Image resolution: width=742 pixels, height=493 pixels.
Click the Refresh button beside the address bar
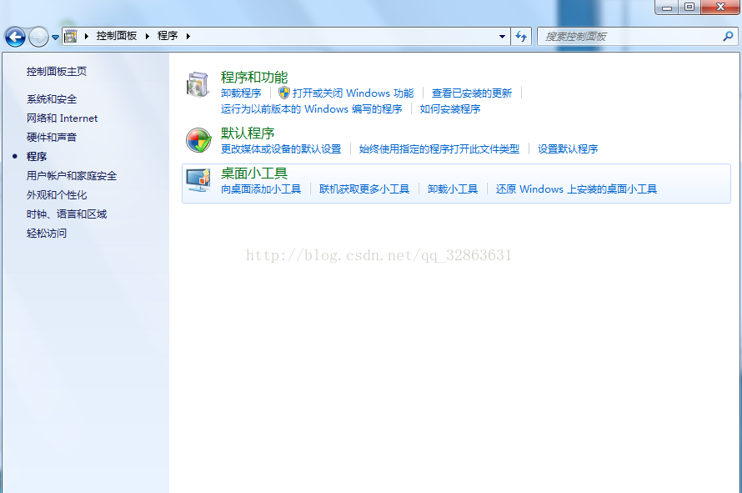tap(521, 37)
